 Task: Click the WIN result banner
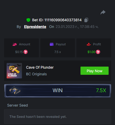[x=57, y=91]
